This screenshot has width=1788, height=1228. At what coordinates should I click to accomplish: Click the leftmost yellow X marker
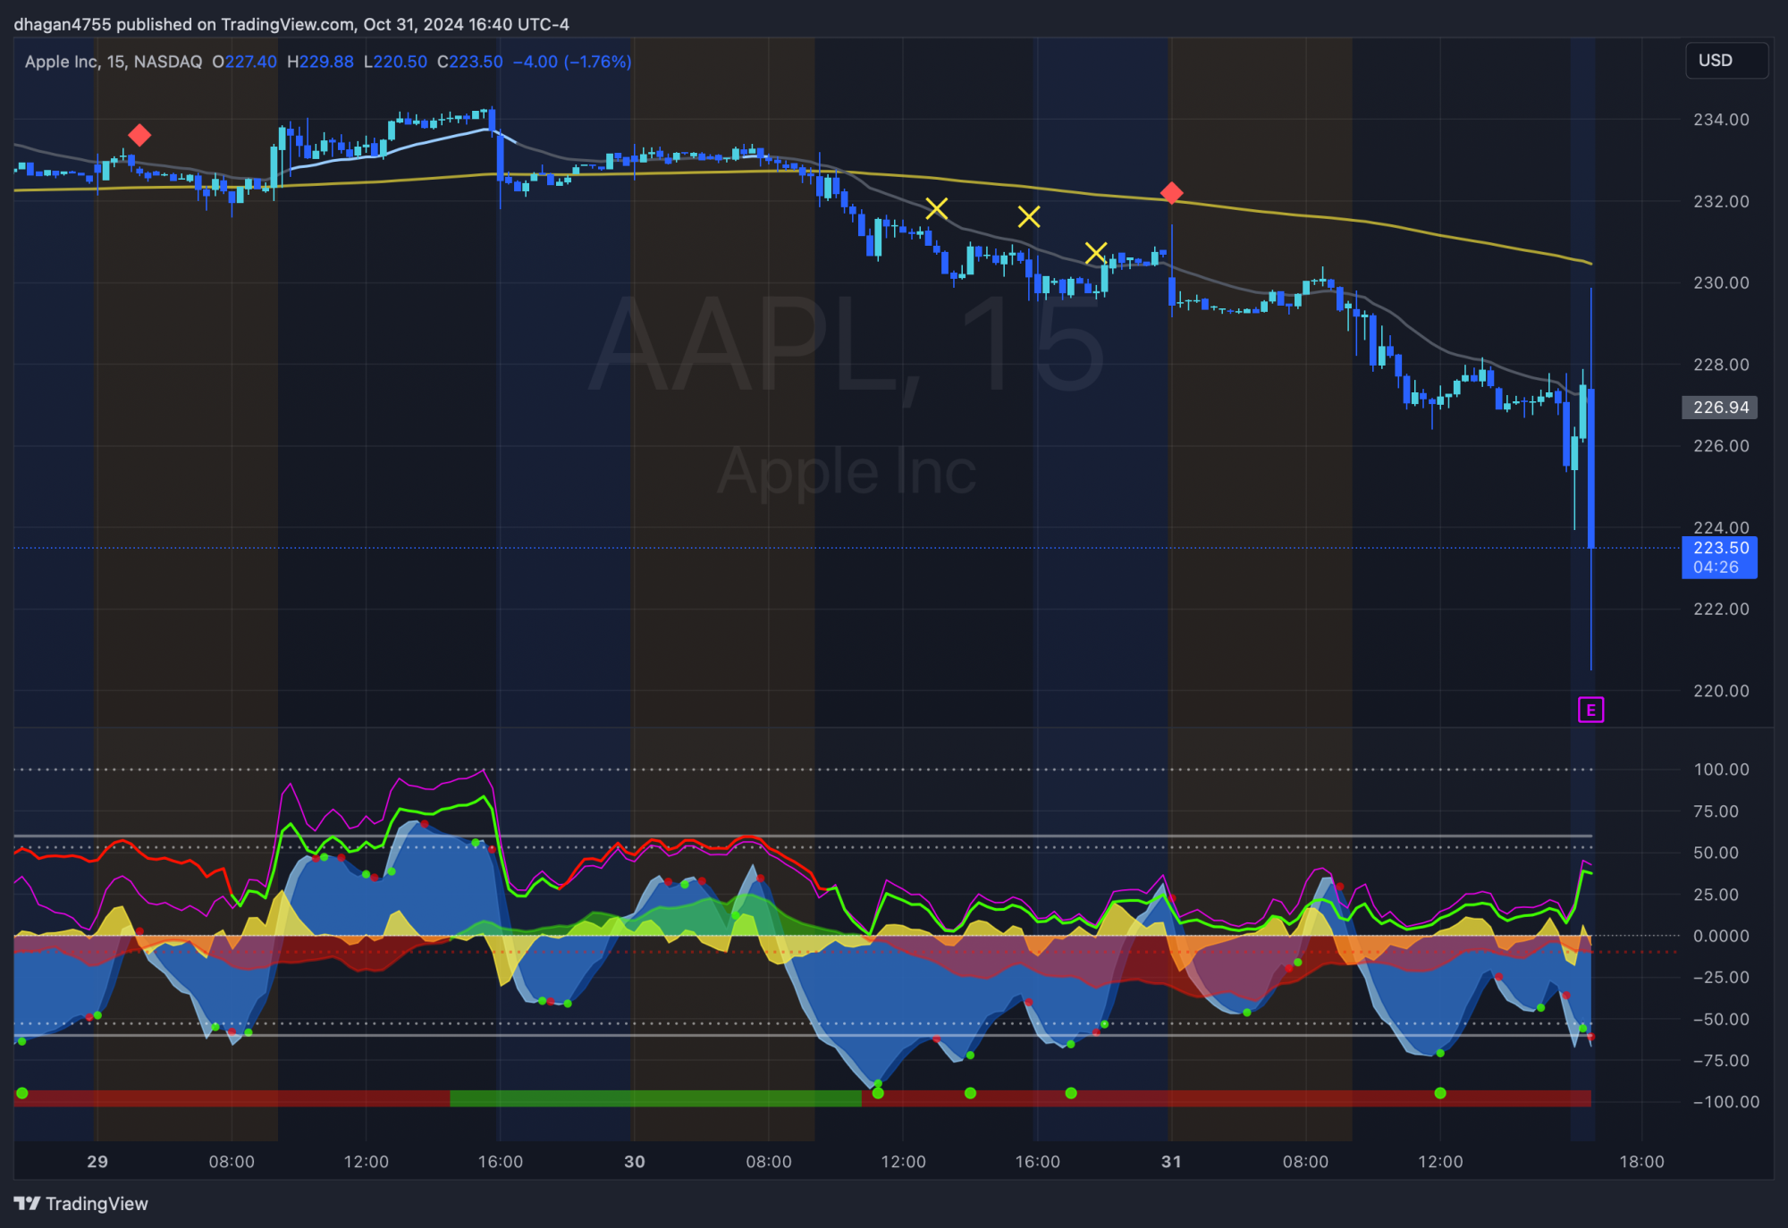point(936,208)
